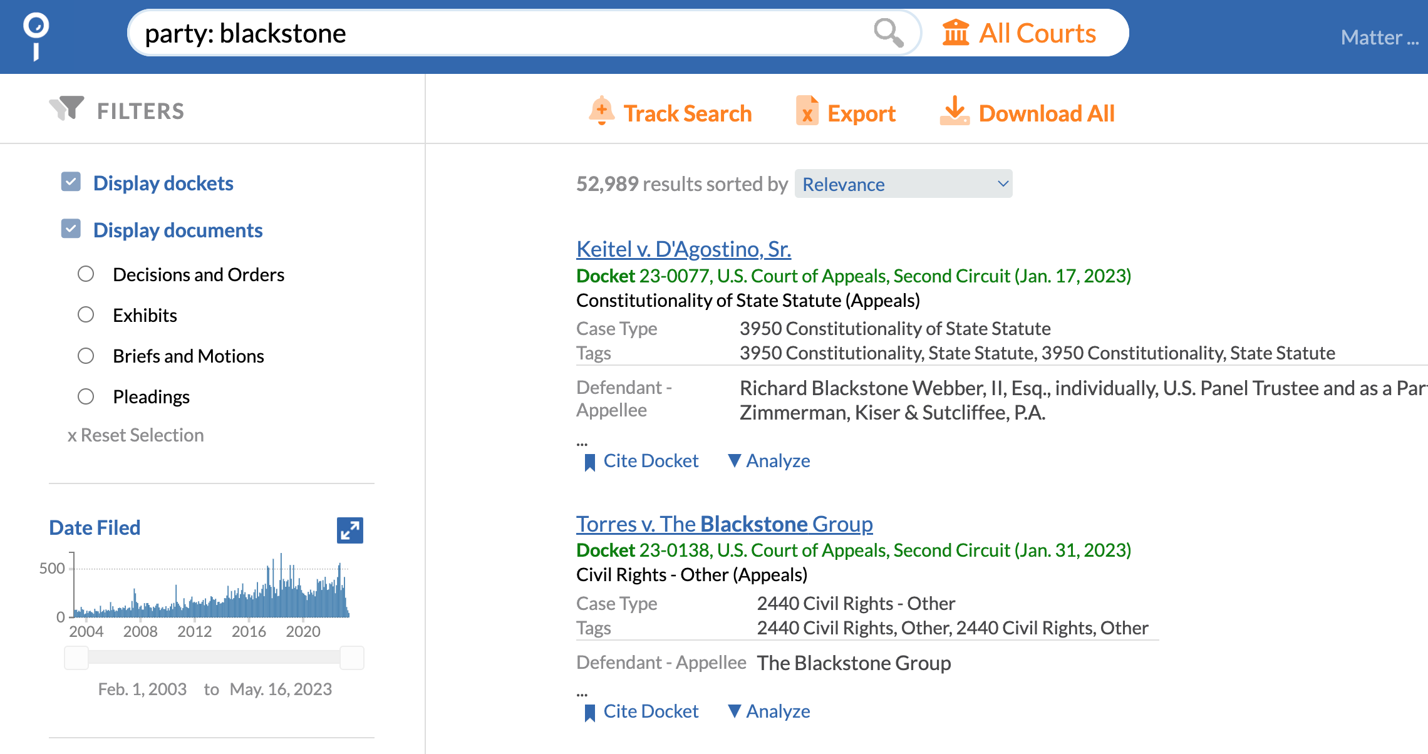
Task: Click Cite Docket under Keitel case
Action: pos(651,461)
